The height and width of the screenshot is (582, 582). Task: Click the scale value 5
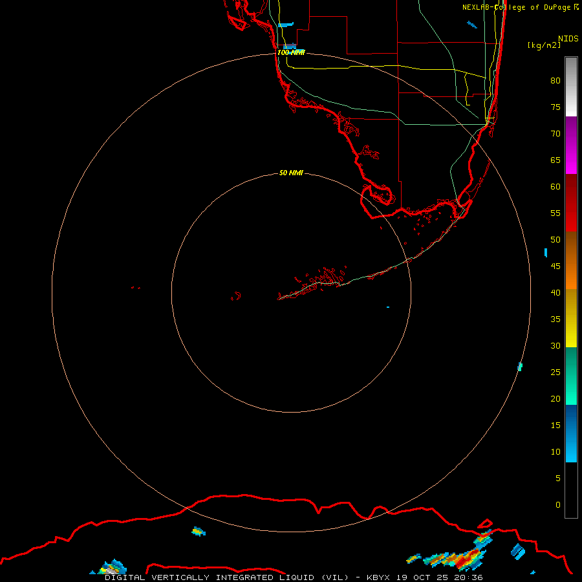click(x=558, y=479)
